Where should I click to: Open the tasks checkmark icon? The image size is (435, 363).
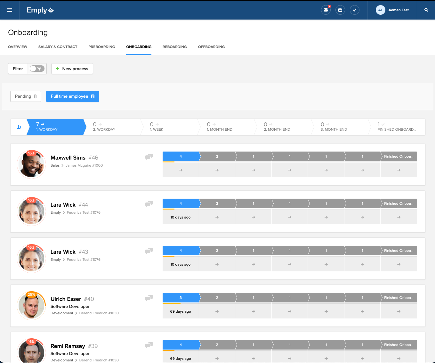point(354,10)
